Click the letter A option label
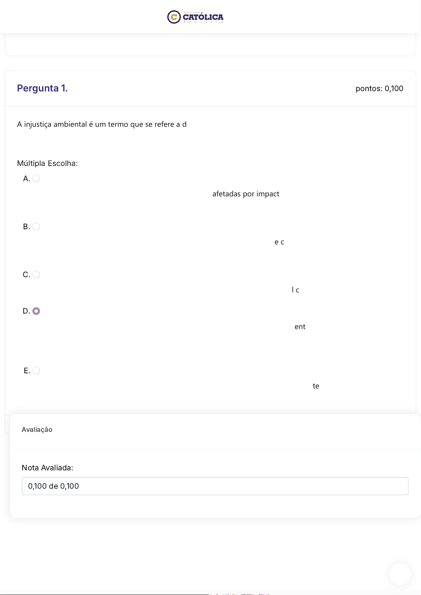The width and height of the screenshot is (421, 595). [x=27, y=179]
